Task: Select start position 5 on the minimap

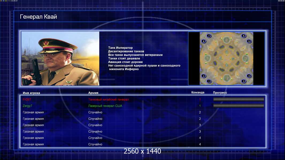Action: tap(249, 41)
